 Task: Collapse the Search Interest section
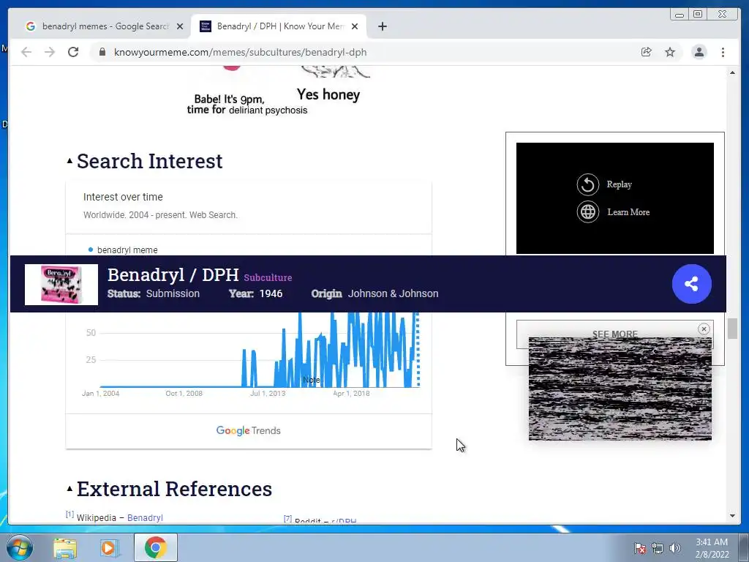click(69, 161)
